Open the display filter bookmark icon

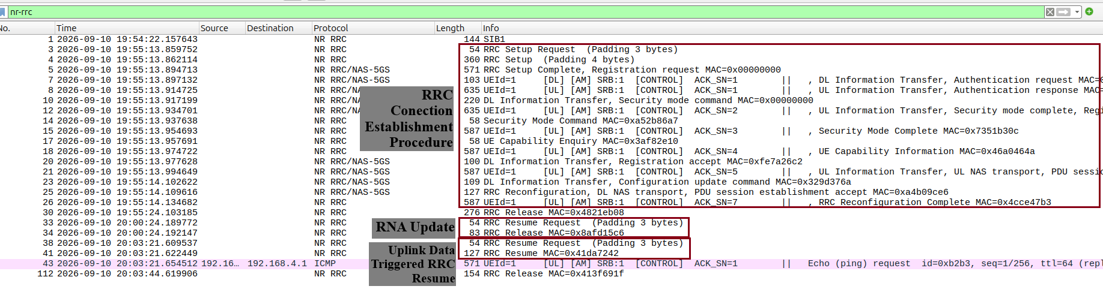[x=2, y=12]
